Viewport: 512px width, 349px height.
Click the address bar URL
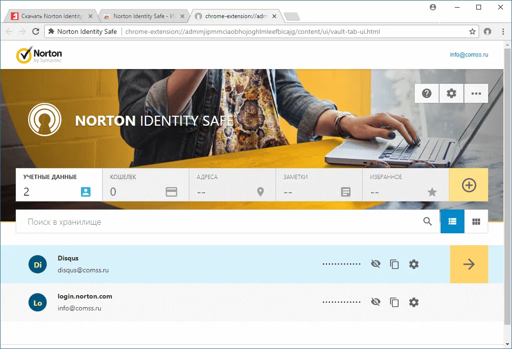[252, 31]
